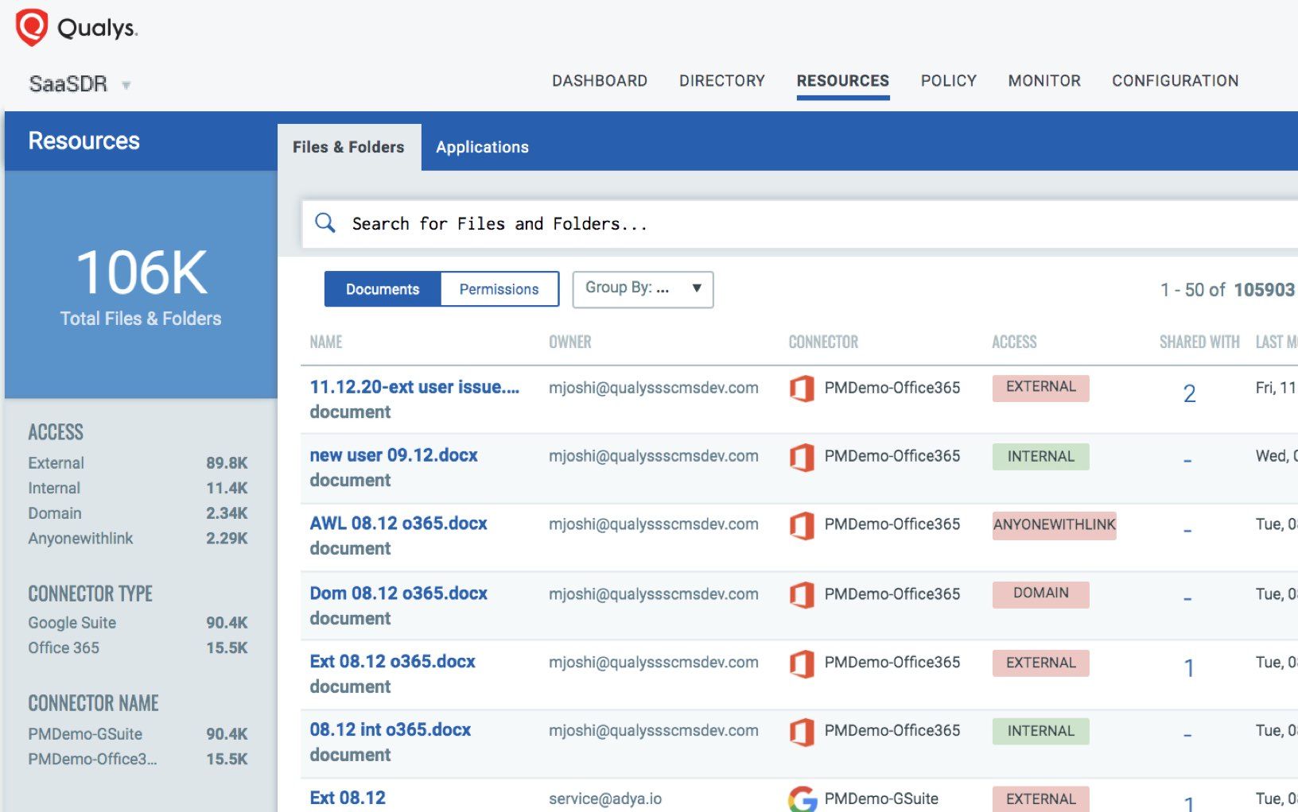The image size is (1298, 812).
Task: Click the Office 365 icon beside "Dom 08.12 o365.docx"
Action: point(803,594)
